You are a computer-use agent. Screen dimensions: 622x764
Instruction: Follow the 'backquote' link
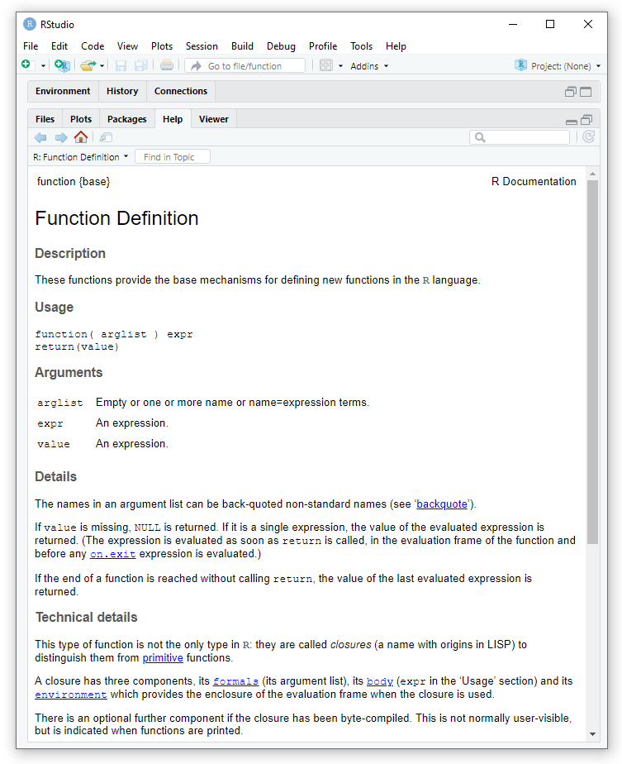[442, 504]
